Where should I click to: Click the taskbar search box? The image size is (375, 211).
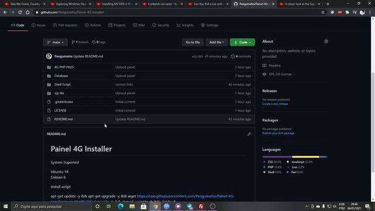(x=52, y=206)
